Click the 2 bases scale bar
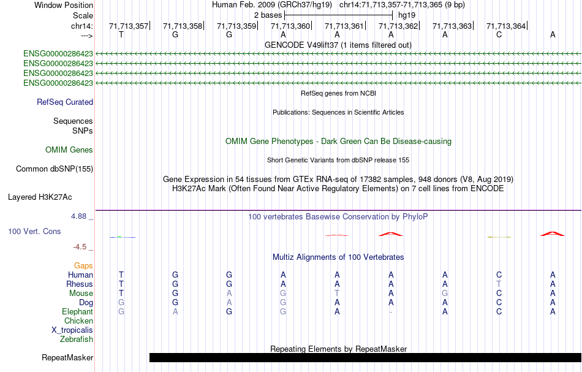This screenshot has height=372, width=582. pyautogui.click(x=338, y=15)
